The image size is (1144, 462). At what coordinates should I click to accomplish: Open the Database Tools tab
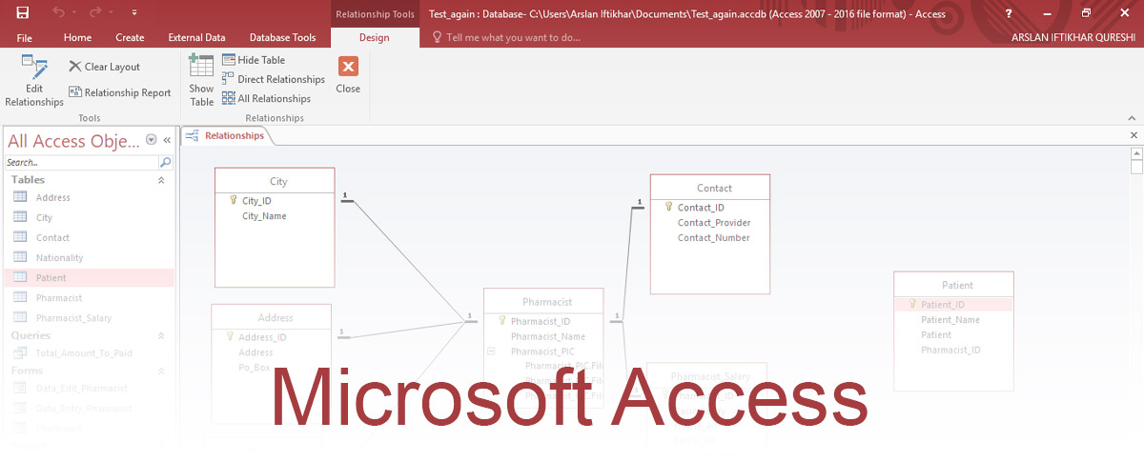282,38
